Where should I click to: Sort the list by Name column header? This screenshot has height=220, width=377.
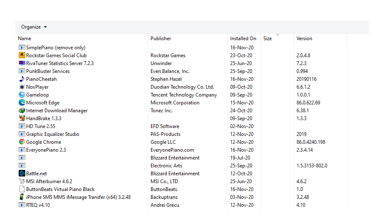click(x=24, y=39)
